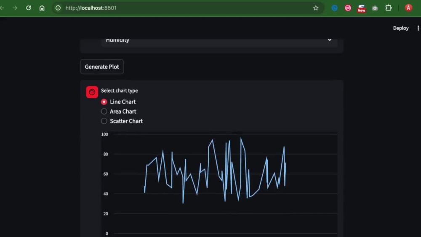This screenshot has height=237, width=421.
Task: Reload the page with the browser refresh icon
Action: [x=29, y=8]
